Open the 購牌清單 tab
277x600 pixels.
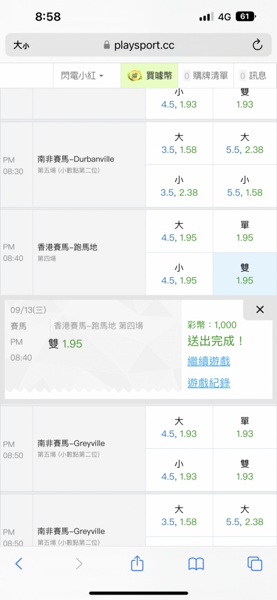coord(206,76)
